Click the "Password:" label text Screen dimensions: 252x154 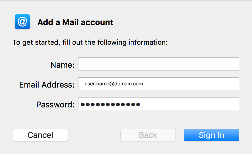[55, 105]
